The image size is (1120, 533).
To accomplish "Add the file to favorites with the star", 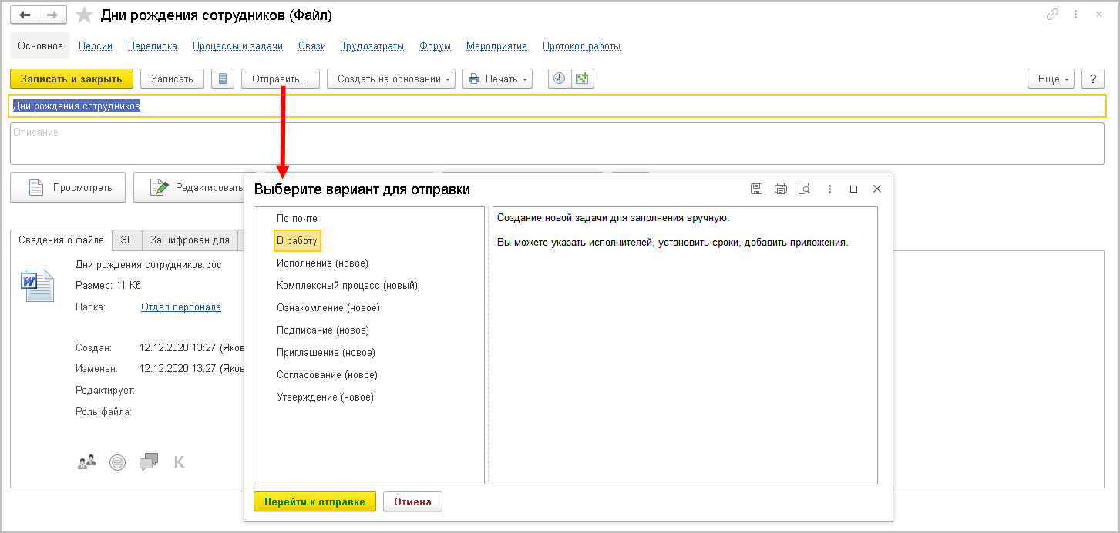I will click(x=85, y=15).
